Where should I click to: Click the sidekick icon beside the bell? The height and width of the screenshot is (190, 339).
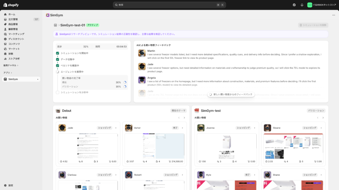click(x=294, y=5)
